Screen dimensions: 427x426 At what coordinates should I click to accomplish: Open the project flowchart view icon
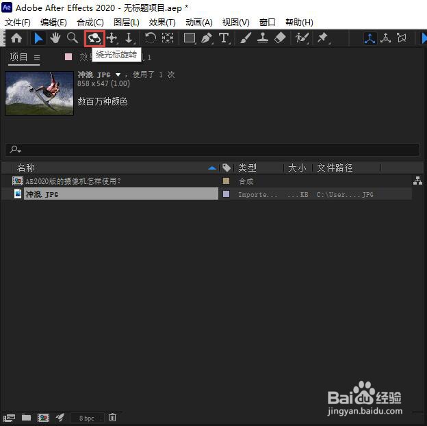click(417, 181)
